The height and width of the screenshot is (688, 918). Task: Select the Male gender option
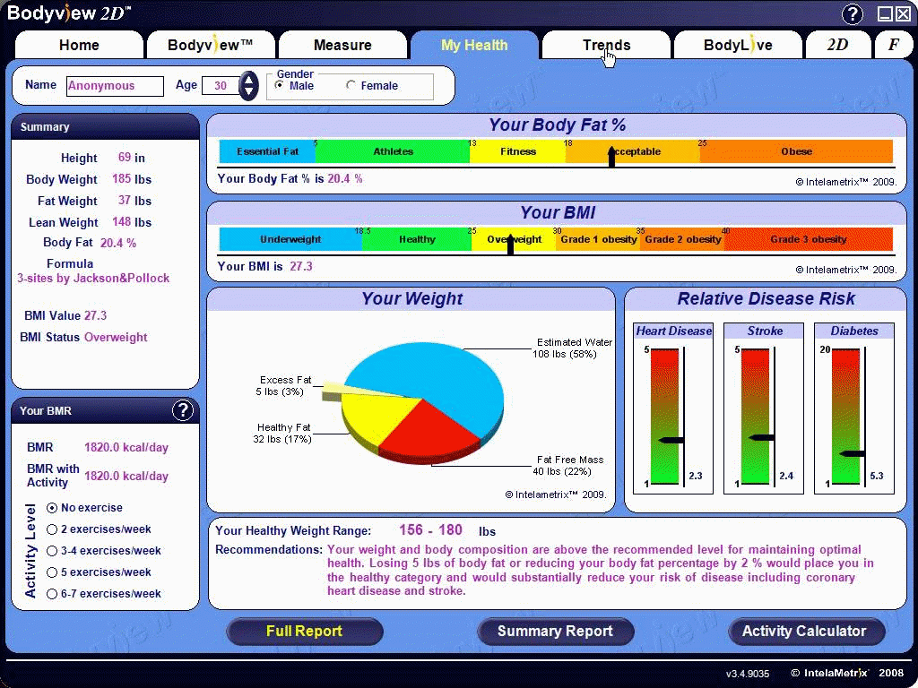(280, 85)
